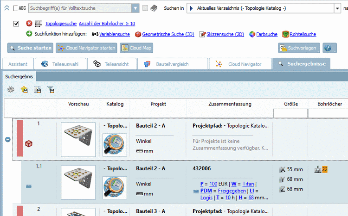The height and width of the screenshot is (216, 348).
Task: Click the red cube geometric search icon
Action: pyautogui.click(x=138, y=34)
